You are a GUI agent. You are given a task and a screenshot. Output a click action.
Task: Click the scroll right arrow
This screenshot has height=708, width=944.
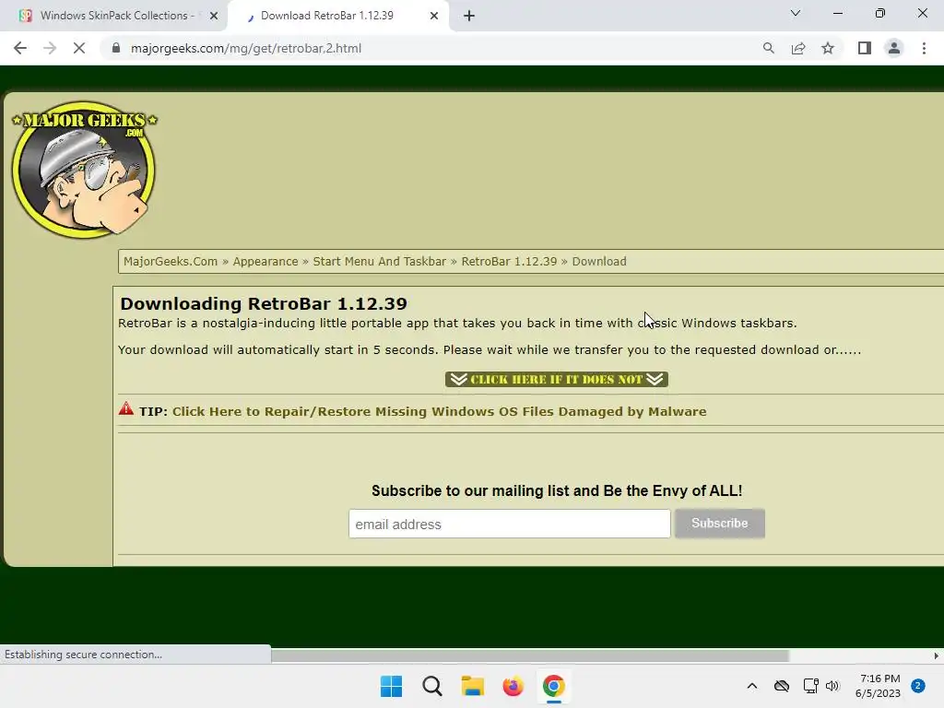[x=936, y=655]
